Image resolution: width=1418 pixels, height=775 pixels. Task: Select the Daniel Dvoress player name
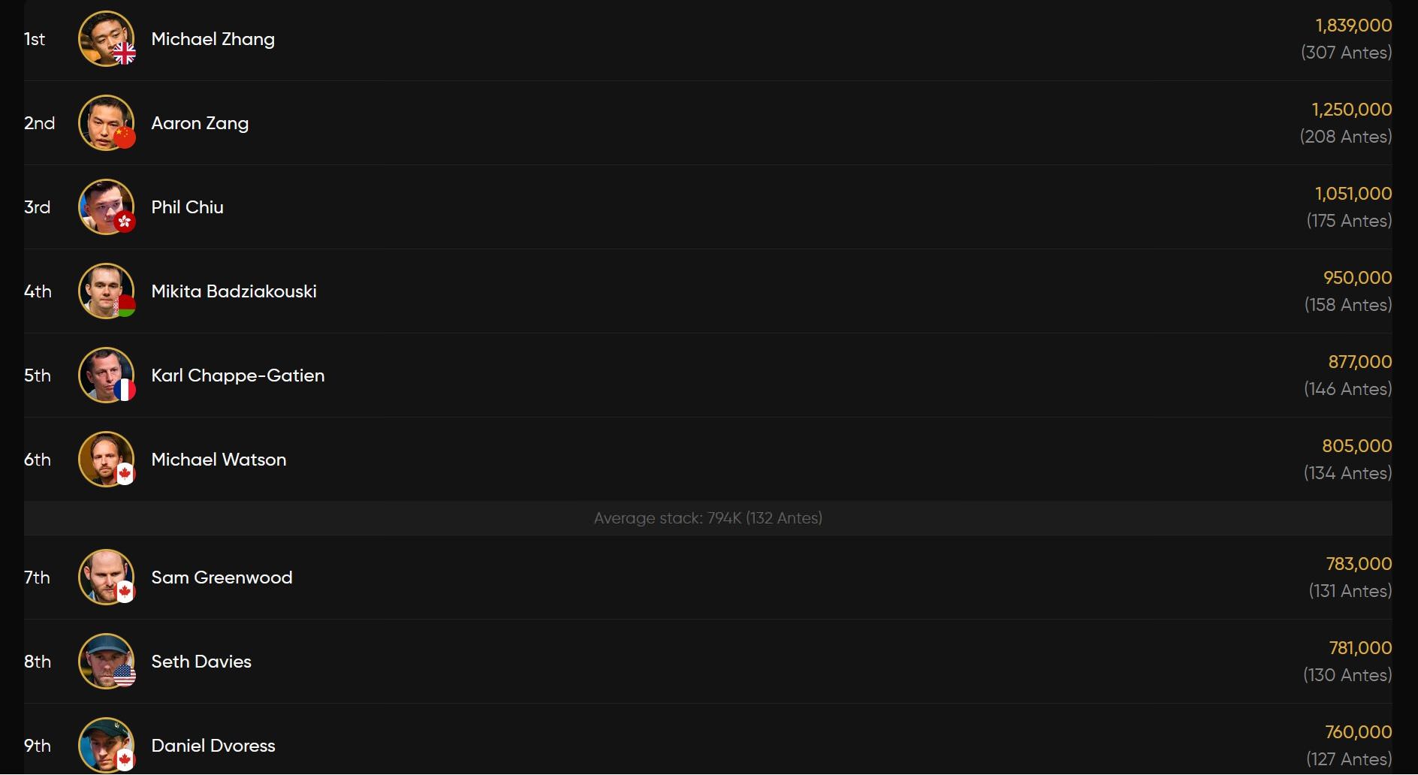coord(213,746)
